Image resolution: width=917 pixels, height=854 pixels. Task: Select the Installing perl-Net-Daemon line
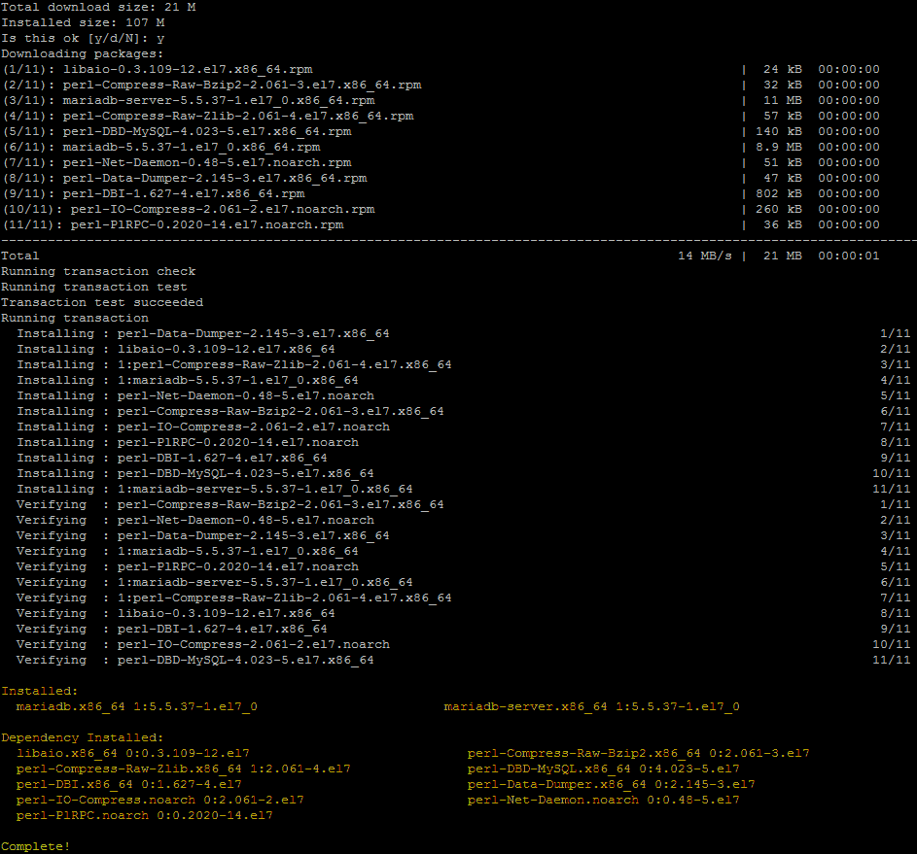[x=463, y=396]
